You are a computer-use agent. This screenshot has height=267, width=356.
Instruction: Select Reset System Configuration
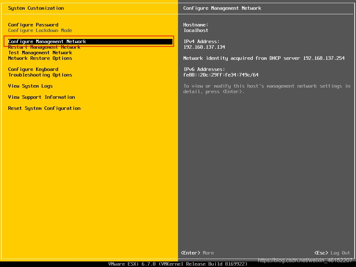[44, 108]
